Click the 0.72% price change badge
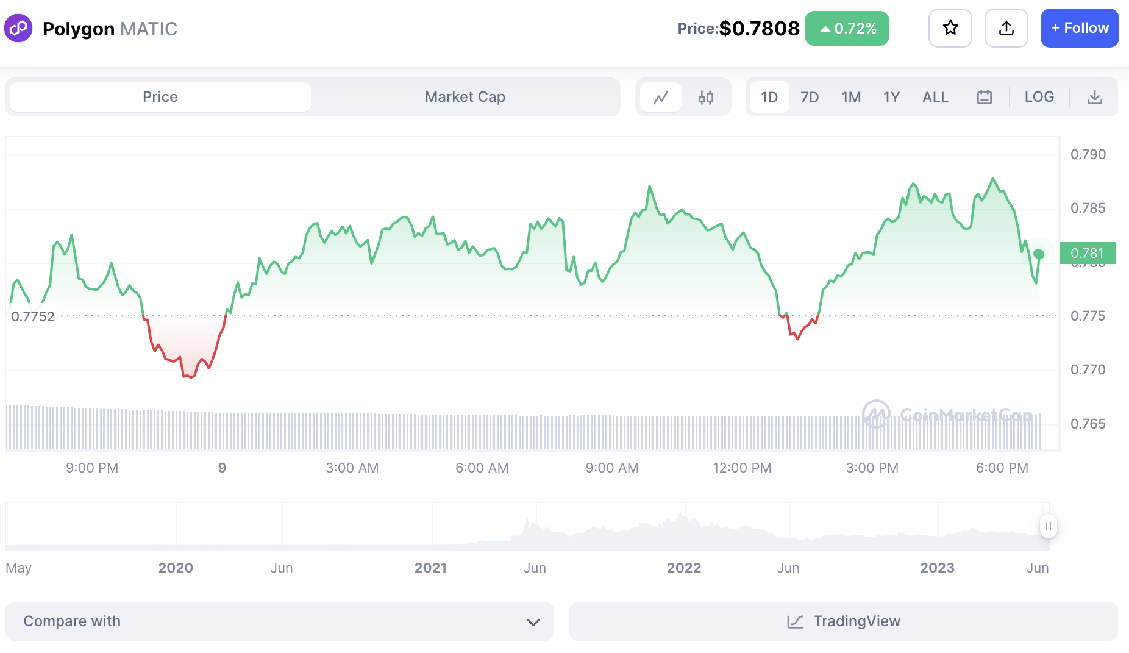The height and width of the screenshot is (653, 1129). pyautogui.click(x=847, y=28)
